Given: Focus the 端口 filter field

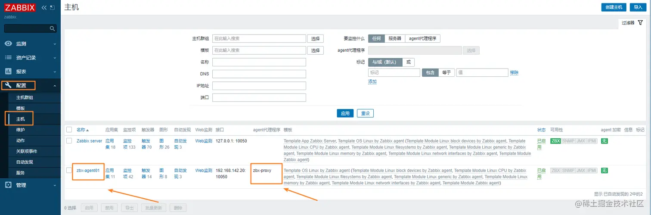Looking at the screenshot, I should click(259, 97).
